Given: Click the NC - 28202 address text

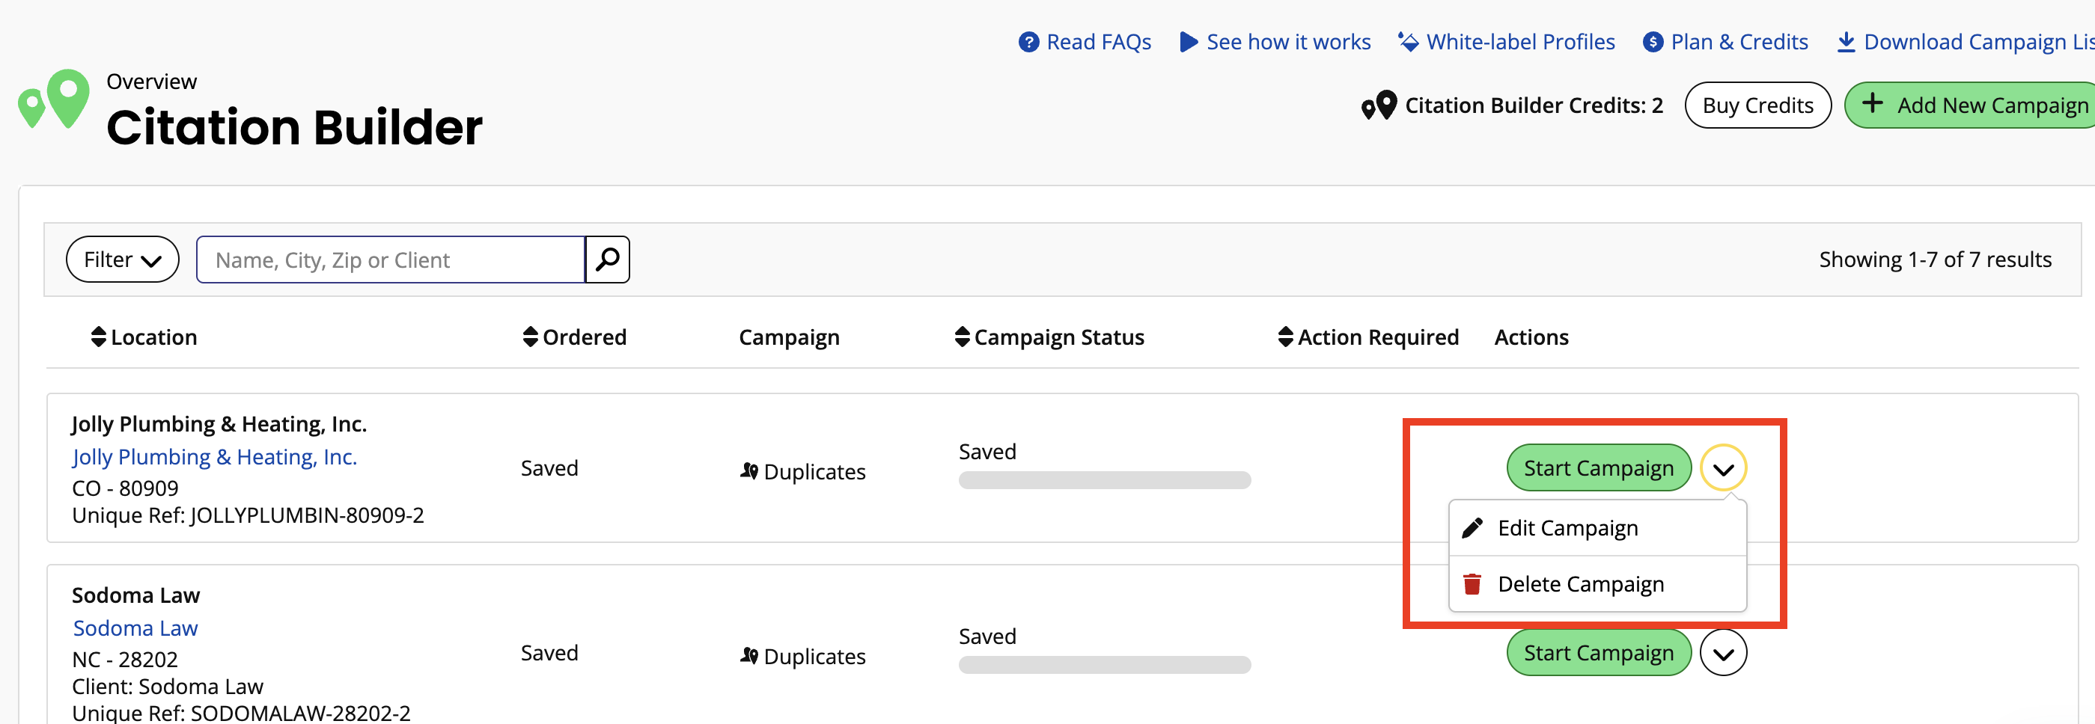Looking at the screenshot, I should coord(124,660).
